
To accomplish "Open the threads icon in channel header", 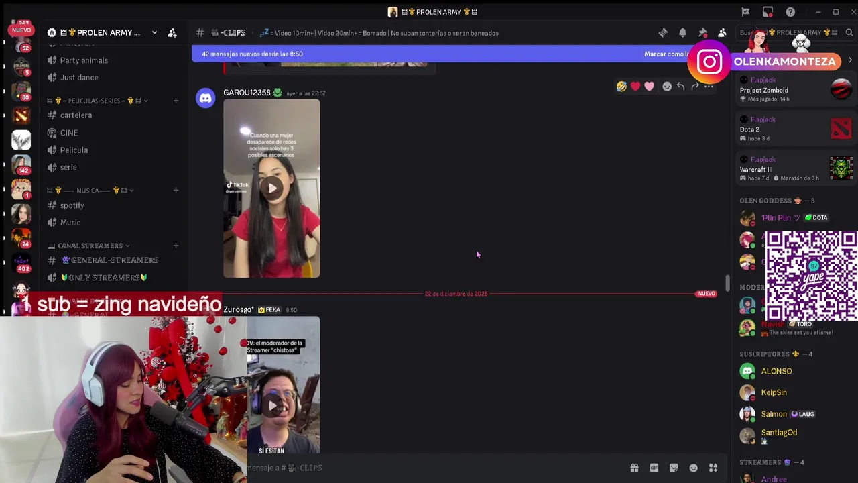I will (663, 32).
